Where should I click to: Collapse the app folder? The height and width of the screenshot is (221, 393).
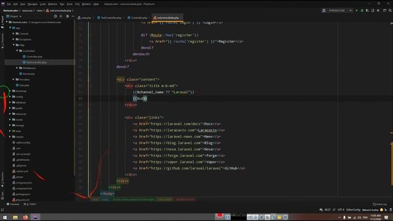(10, 28)
